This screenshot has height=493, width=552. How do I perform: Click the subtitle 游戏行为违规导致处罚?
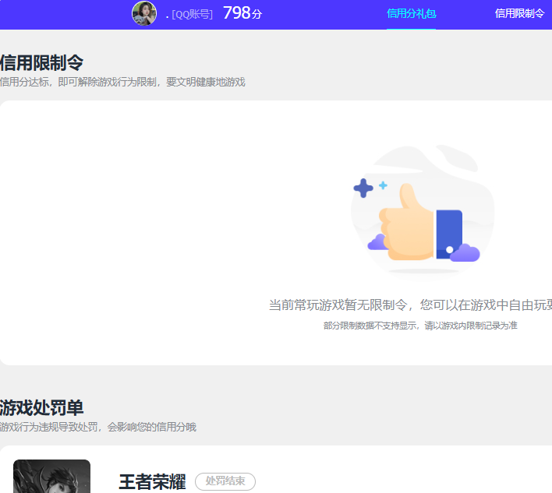(x=49, y=427)
